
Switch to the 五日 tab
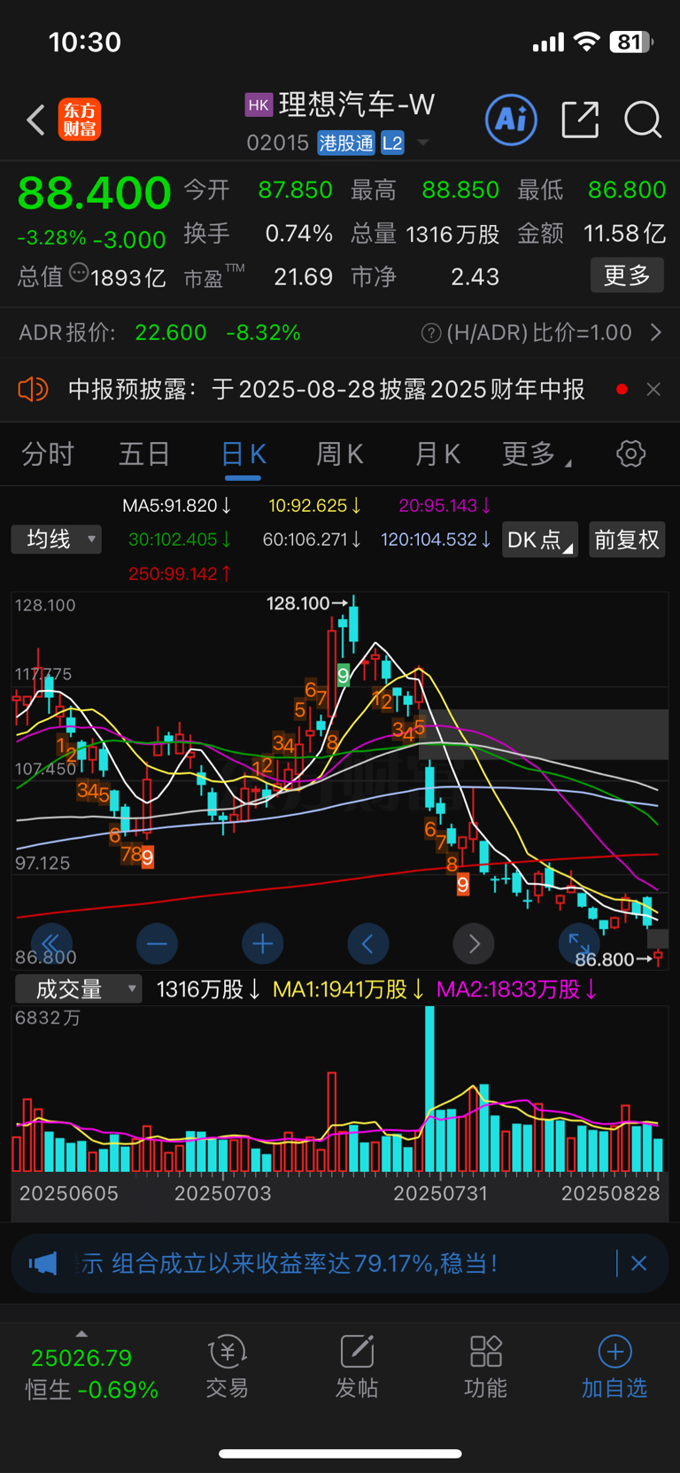tap(144, 454)
